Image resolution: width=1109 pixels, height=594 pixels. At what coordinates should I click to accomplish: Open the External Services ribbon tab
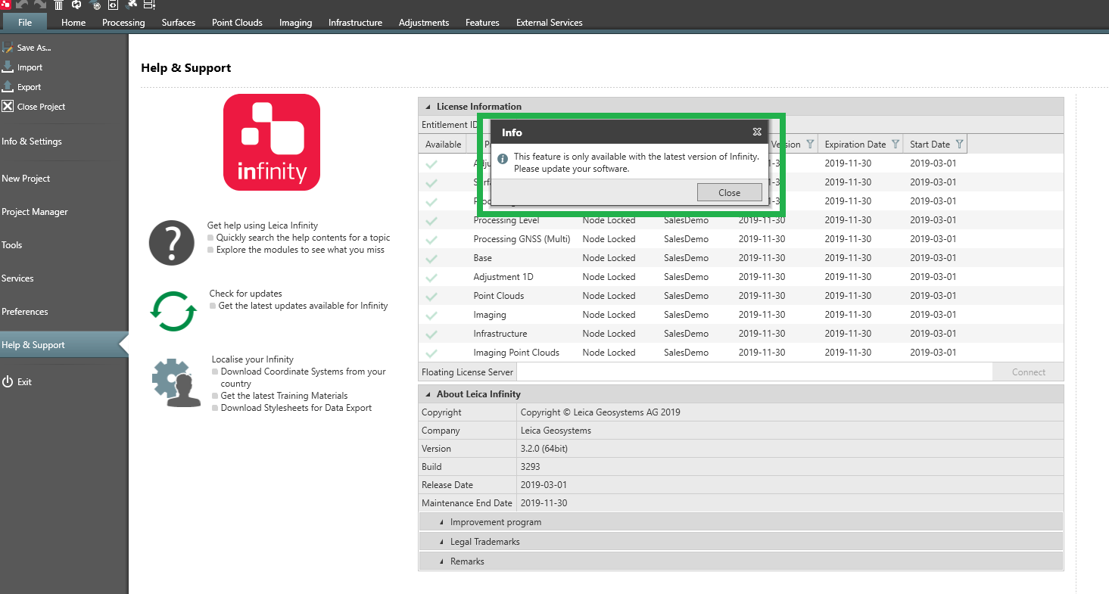550,23
